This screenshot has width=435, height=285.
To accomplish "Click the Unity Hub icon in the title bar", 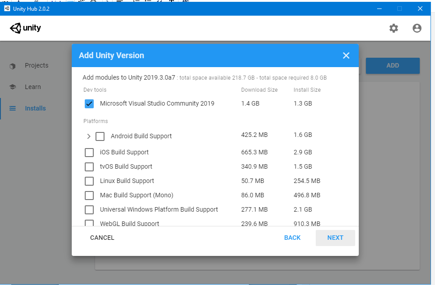I will click(6, 8).
